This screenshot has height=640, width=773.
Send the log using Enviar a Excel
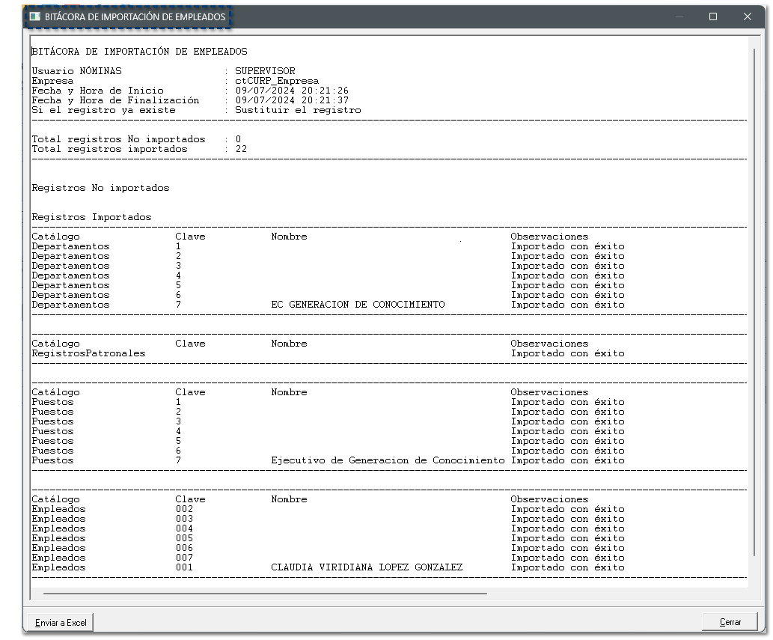click(x=61, y=622)
